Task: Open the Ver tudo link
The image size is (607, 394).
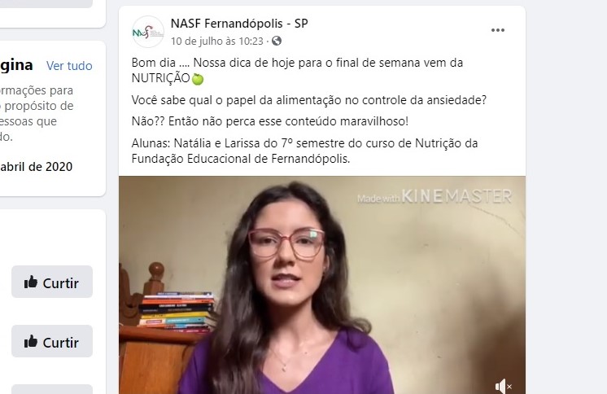Action: 69,66
